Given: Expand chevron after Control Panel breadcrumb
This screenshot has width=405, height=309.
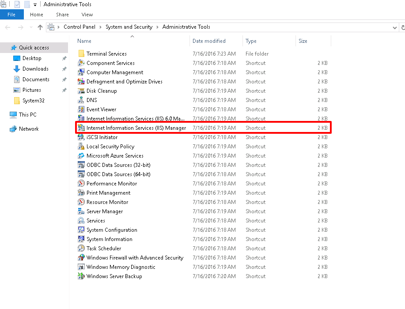Looking at the screenshot, I should coord(100,27).
